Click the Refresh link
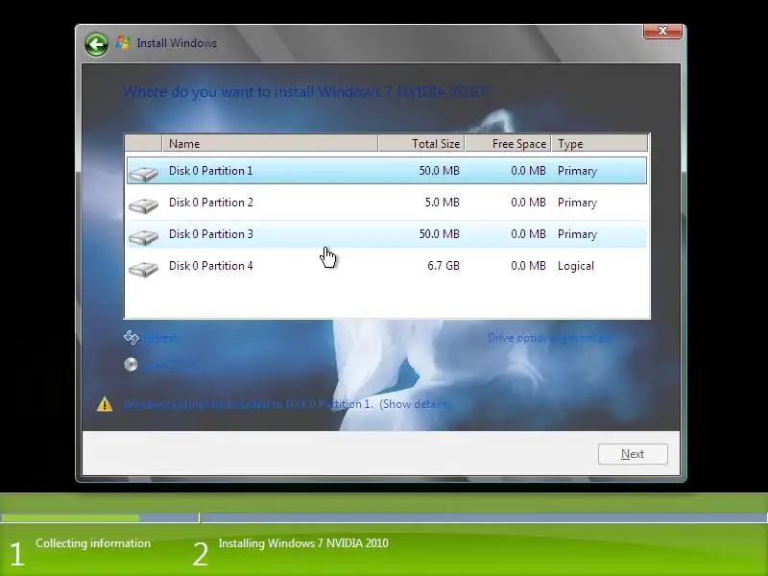 [x=161, y=338]
